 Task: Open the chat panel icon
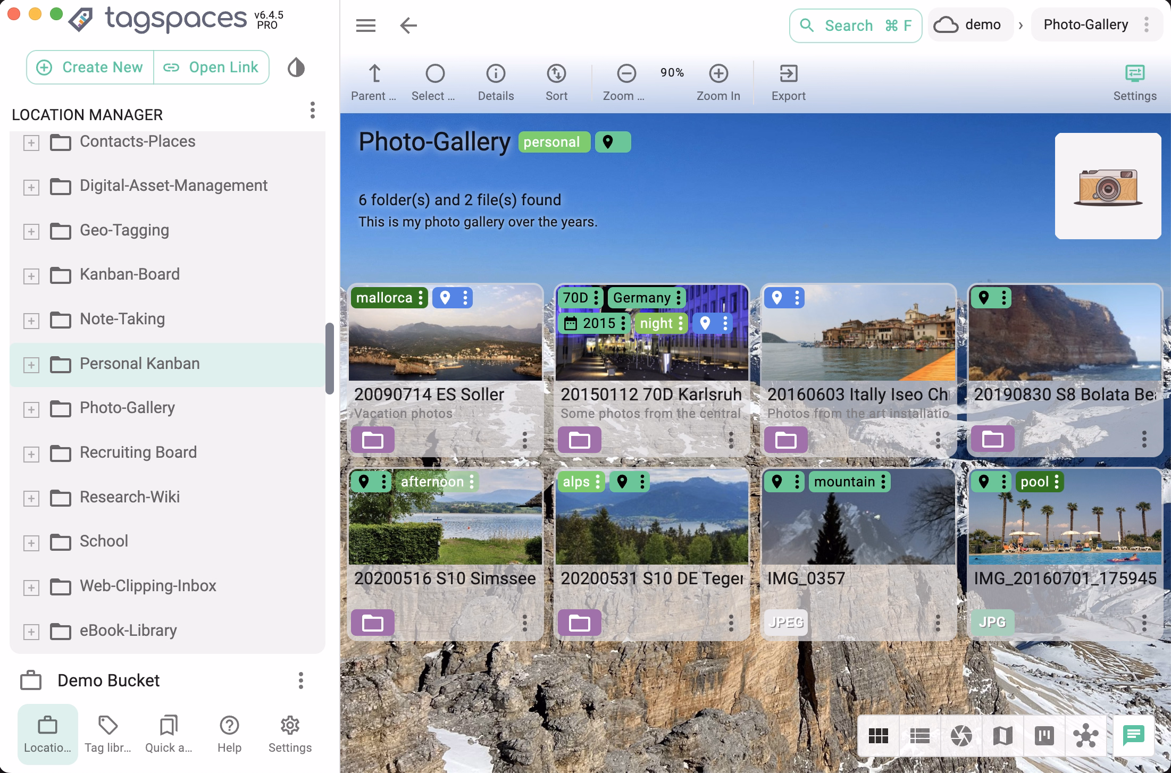(1133, 736)
